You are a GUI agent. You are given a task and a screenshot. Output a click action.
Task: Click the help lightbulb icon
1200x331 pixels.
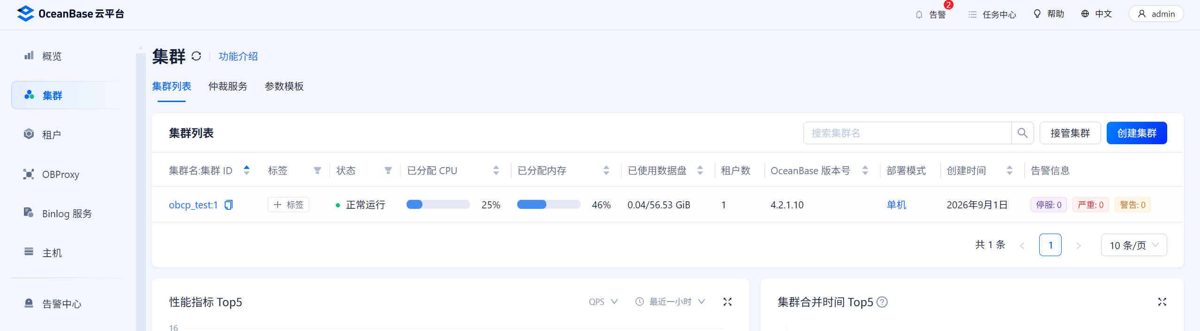[1037, 14]
